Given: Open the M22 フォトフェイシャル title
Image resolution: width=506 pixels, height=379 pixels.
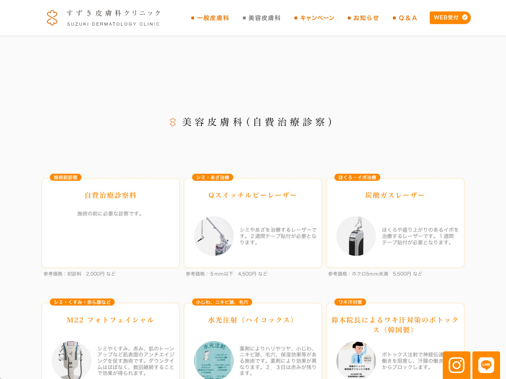Looking at the screenshot, I should 111,320.
